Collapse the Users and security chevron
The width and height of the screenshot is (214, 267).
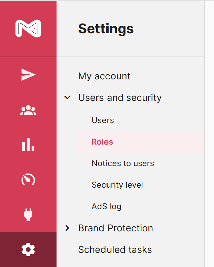pos(68,98)
